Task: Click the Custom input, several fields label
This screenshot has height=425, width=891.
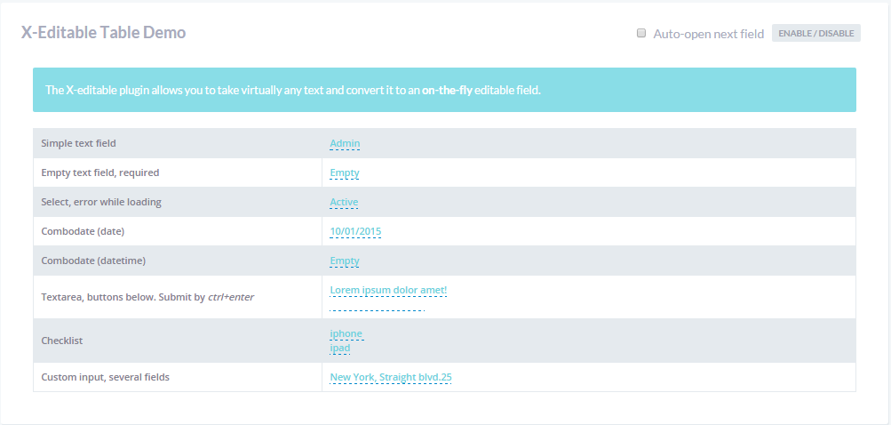Action: 105,377
